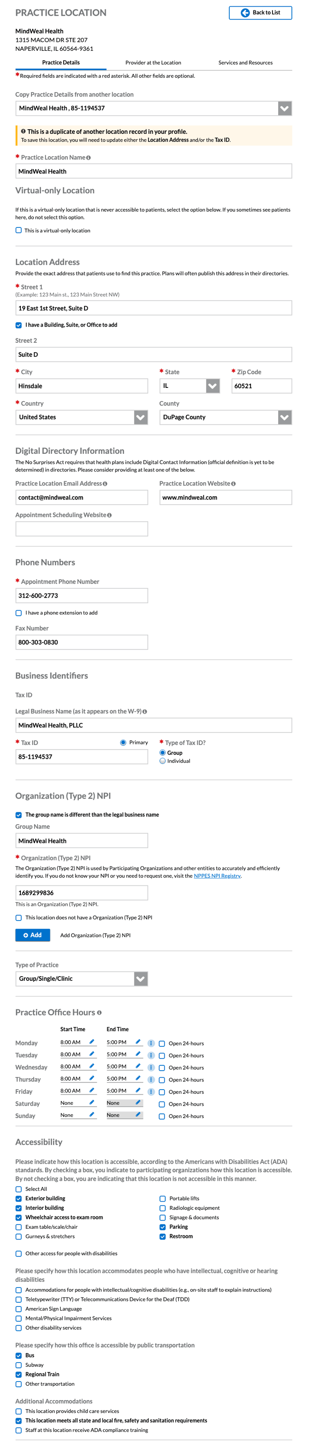Click info icon next to Practice Location Website
The image size is (318, 1449).
[x=233, y=484]
